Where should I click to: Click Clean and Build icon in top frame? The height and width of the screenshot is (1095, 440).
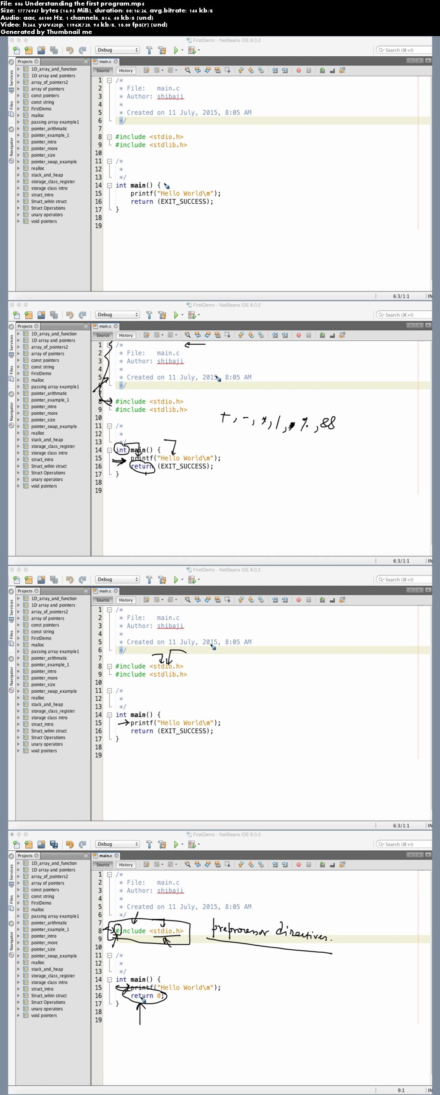click(162, 50)
